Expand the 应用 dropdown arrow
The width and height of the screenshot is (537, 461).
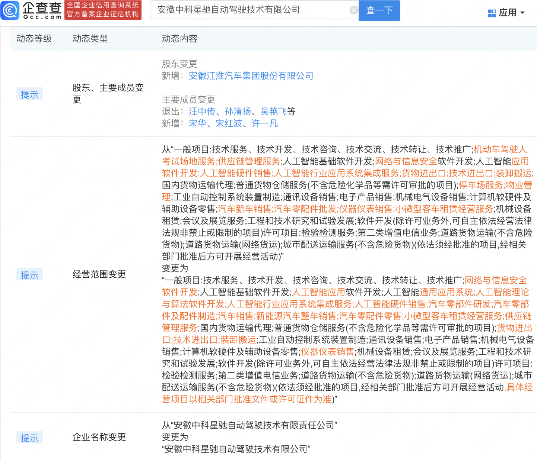pyautogui.click(x=522, y=13)
